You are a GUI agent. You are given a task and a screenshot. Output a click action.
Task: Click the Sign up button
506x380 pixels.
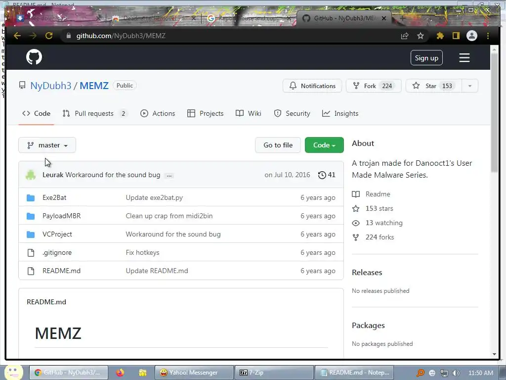(x=426, y=58)
